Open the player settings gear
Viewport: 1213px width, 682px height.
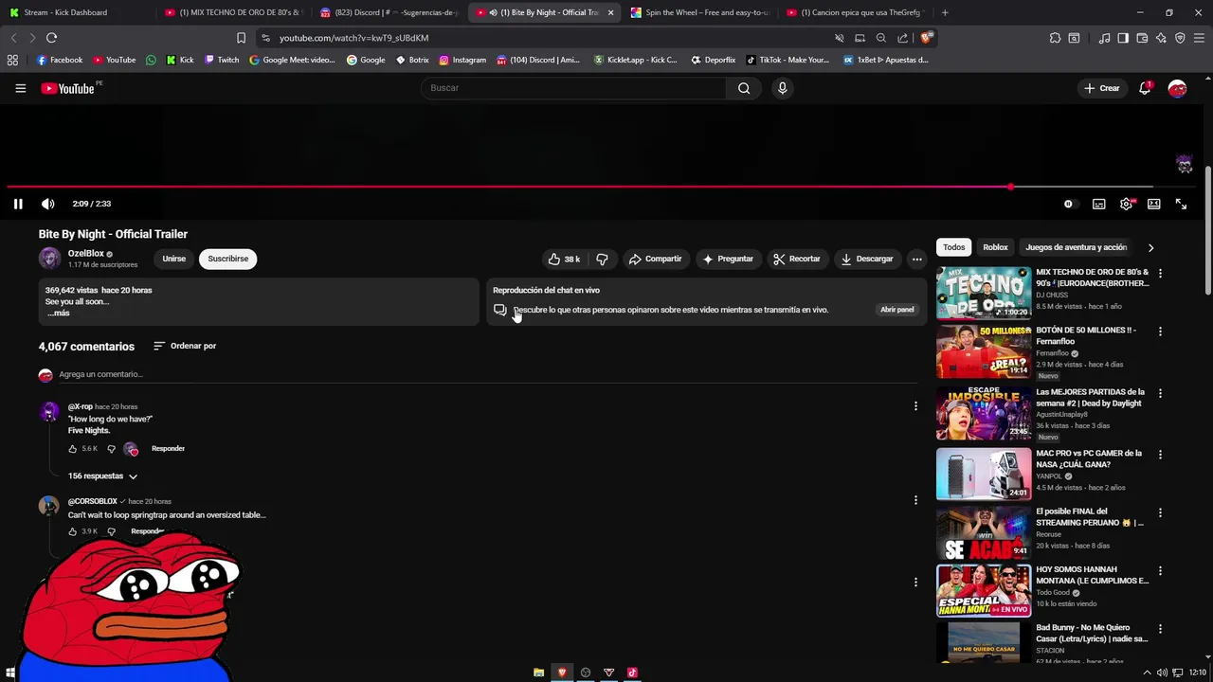point(1126,204)
